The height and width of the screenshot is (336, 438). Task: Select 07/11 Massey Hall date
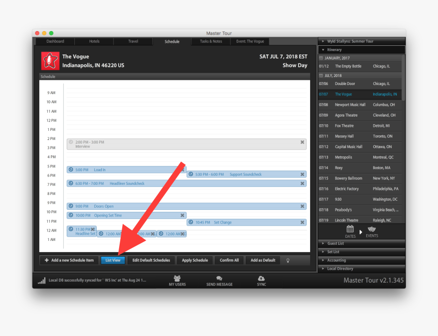click(x=360, y=136)
